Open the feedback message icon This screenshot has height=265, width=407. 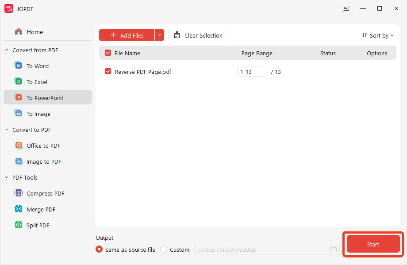[346, 8]
